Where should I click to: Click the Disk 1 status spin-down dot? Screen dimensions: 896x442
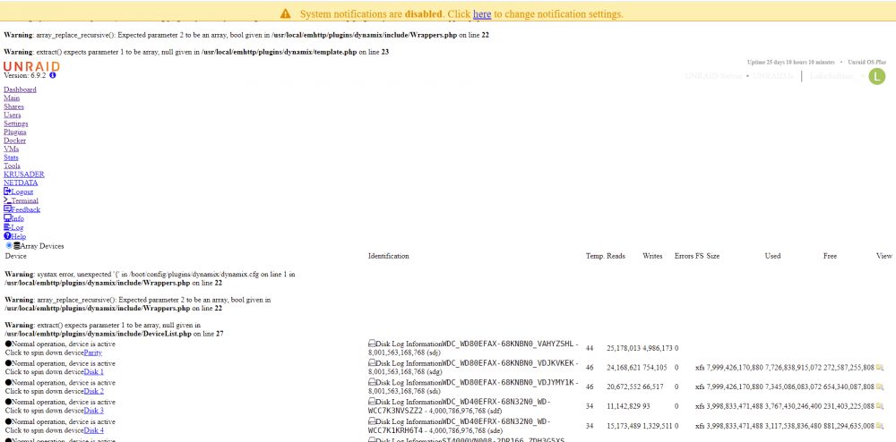8,363
